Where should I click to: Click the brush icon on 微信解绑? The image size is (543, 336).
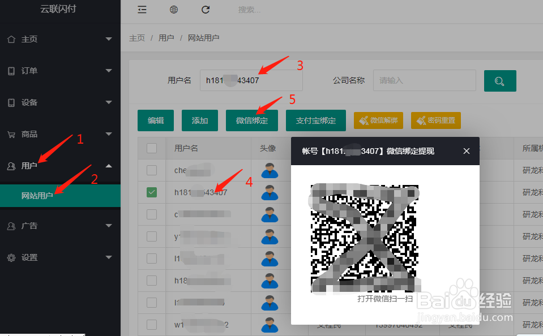[x=364, y=120]
